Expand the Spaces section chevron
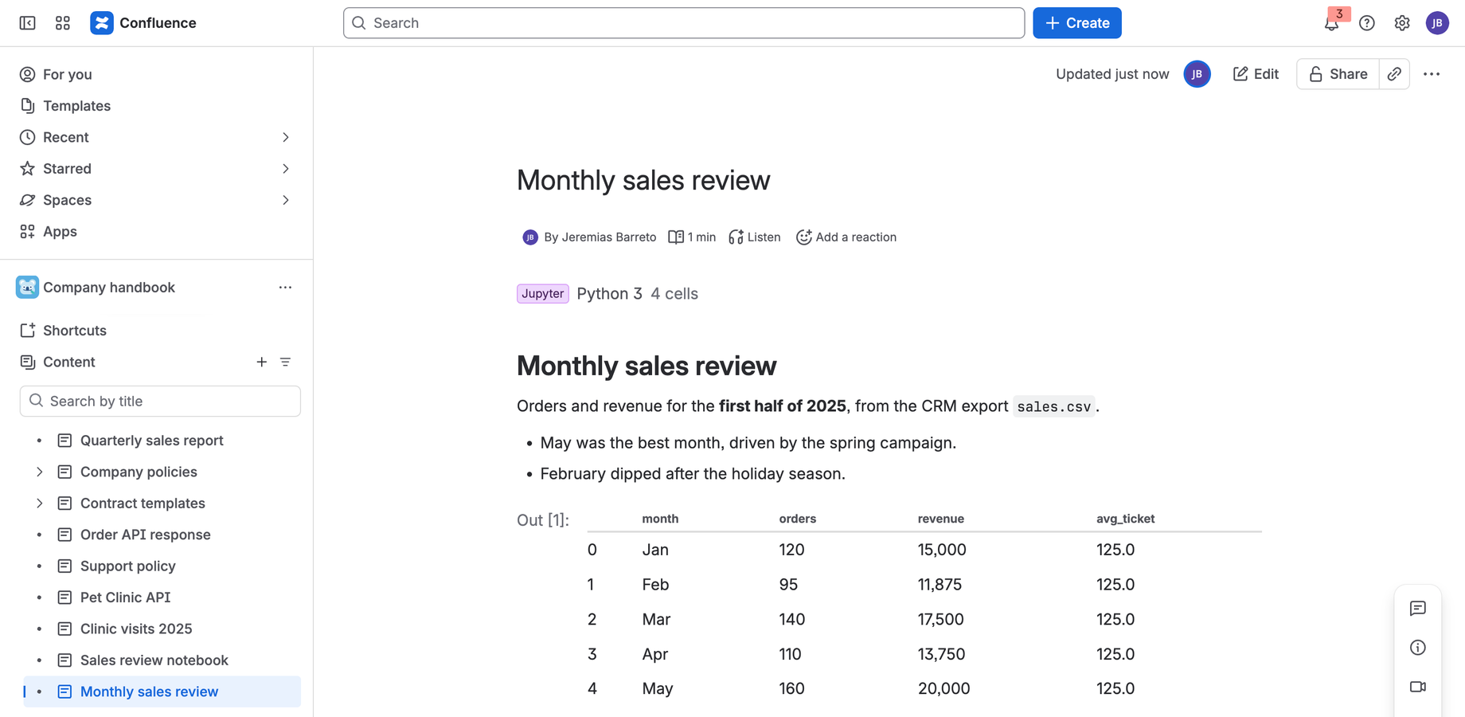This screenshot has width=1465, height=717. (286, 200)
